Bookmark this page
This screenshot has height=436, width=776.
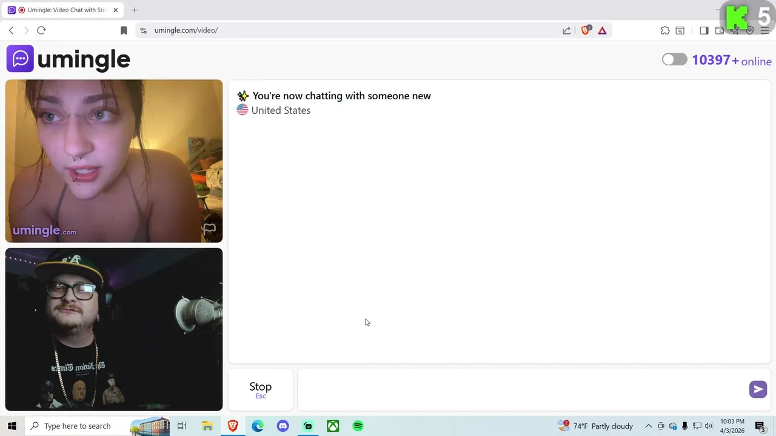[x=124, y=30]
